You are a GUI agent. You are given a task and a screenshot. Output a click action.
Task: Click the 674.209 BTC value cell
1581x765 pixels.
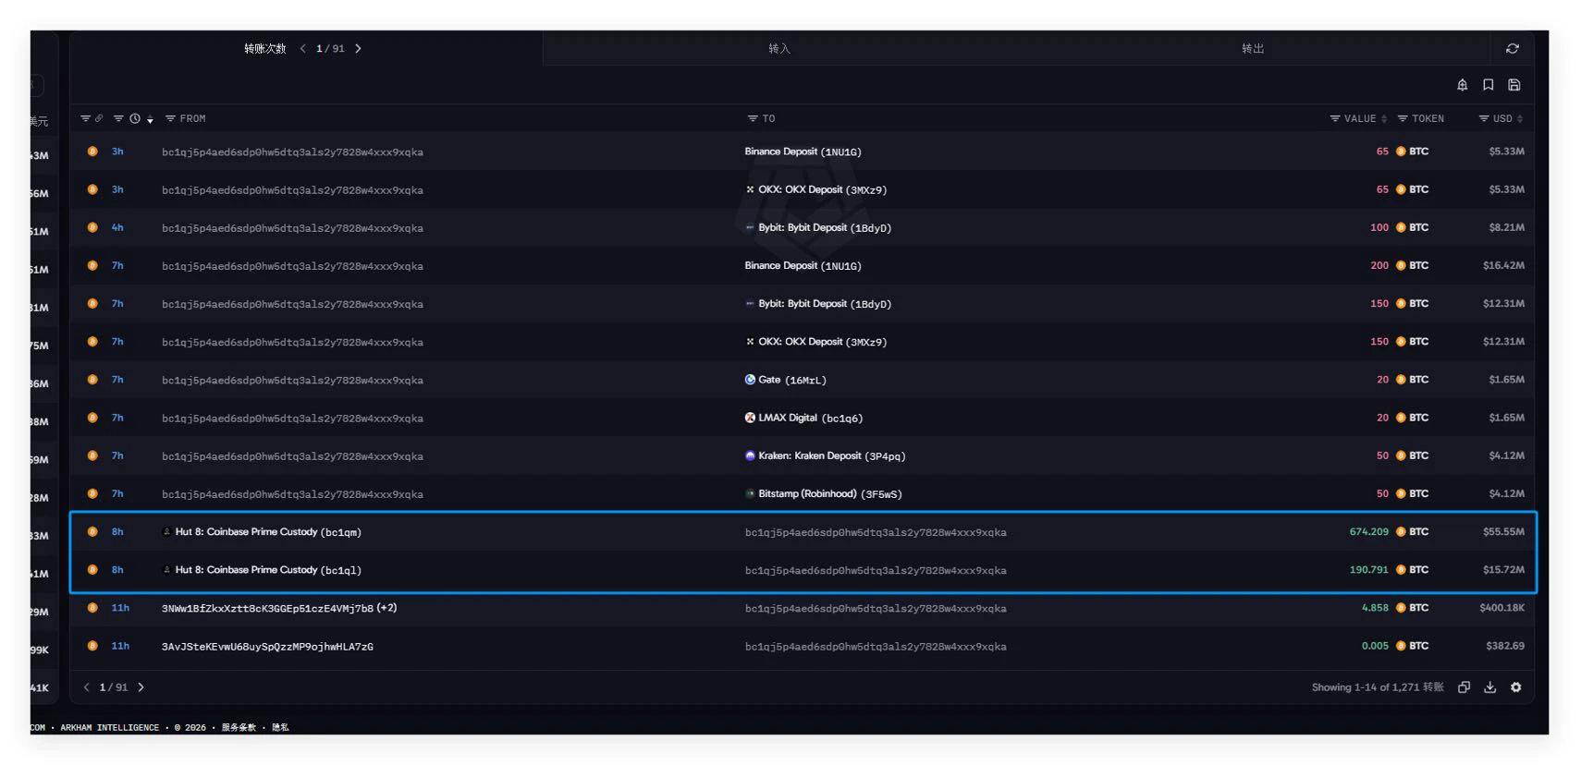pyautogui.click(x=1368, y=532)
